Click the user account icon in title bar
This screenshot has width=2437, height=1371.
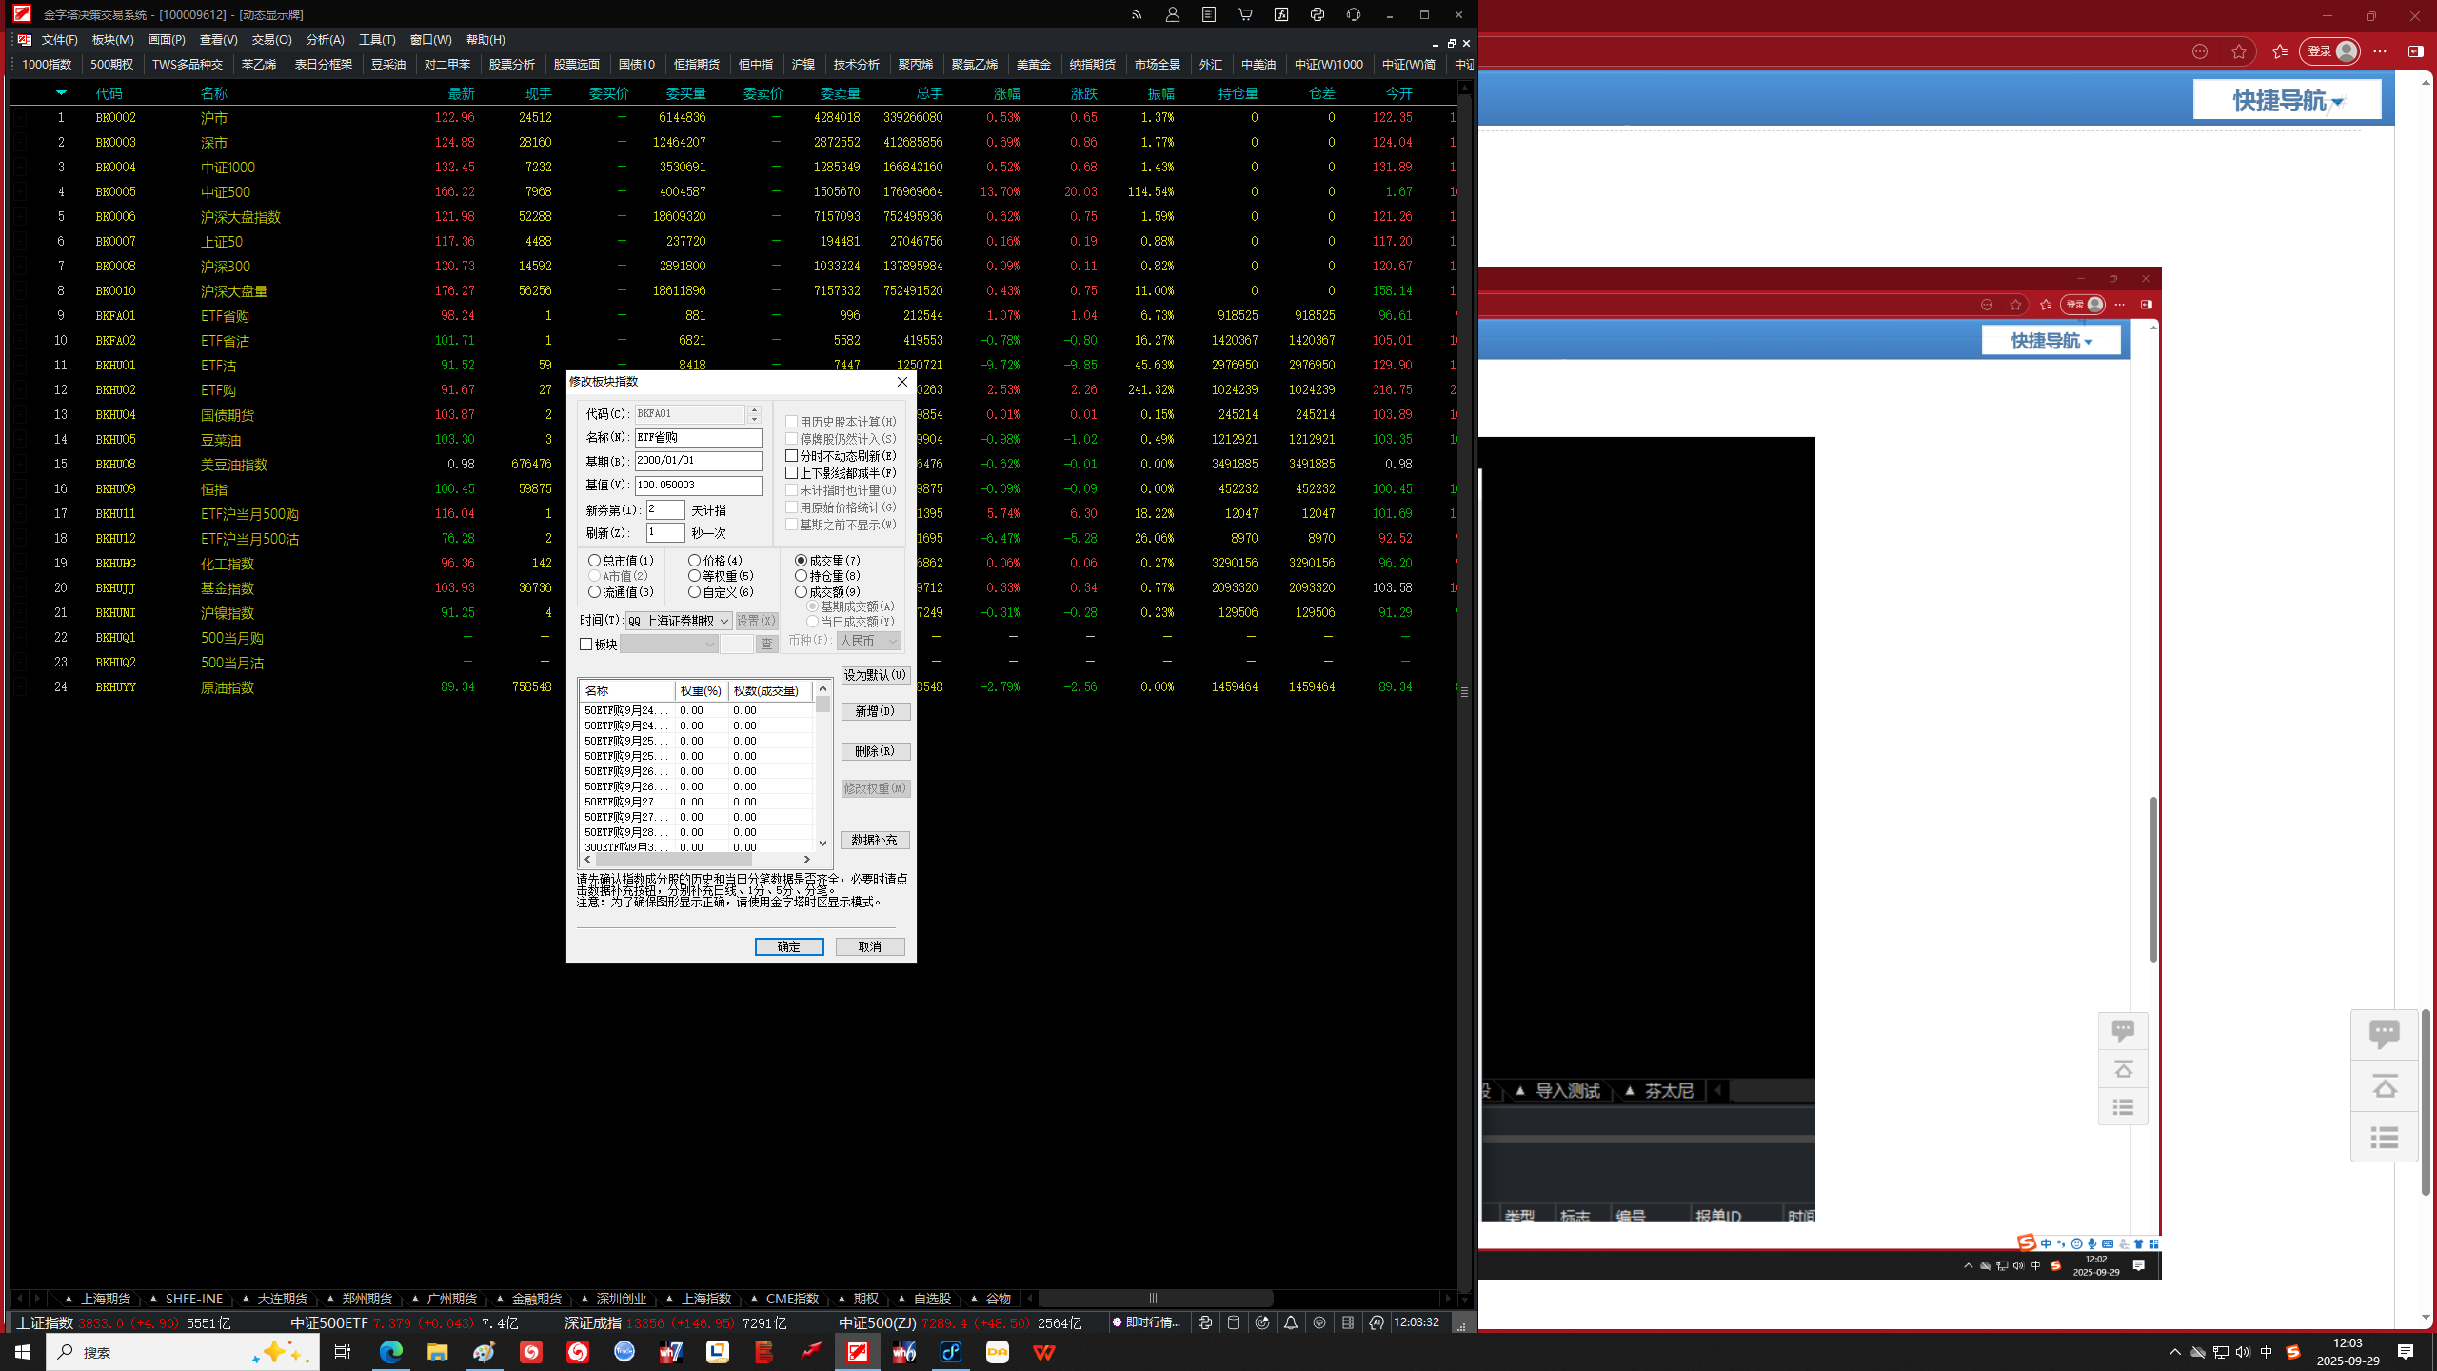click(1172, 14)
